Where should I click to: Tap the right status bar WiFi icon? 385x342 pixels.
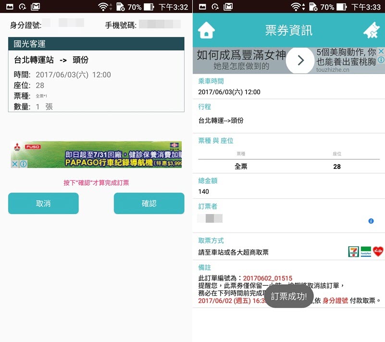[296, 7]
